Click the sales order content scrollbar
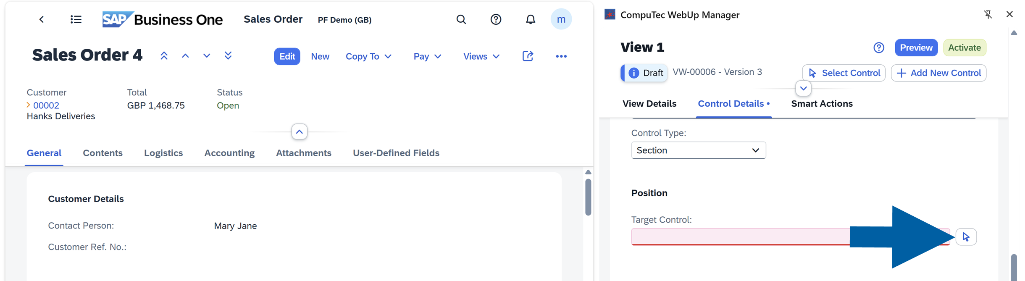Image resolution: width=1025 pixels, height=281 pixels. [588, 197]
